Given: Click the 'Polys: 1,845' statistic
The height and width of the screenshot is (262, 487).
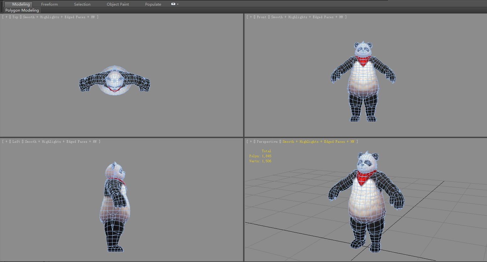Looking at the screenshot, I should click(260, 156).
